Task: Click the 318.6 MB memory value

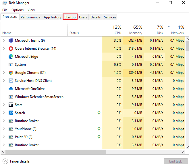Action: tap(135, 49)
